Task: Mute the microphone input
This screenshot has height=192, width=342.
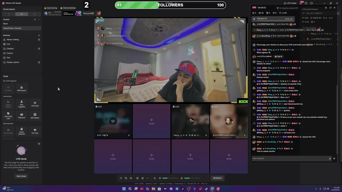Action: click(182, 178)
